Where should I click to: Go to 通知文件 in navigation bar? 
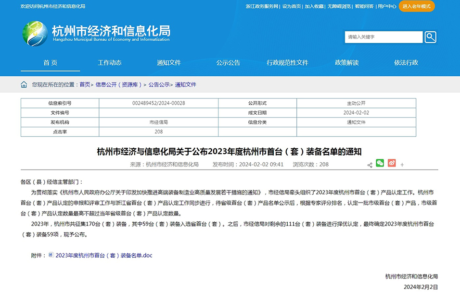(169, 63)
